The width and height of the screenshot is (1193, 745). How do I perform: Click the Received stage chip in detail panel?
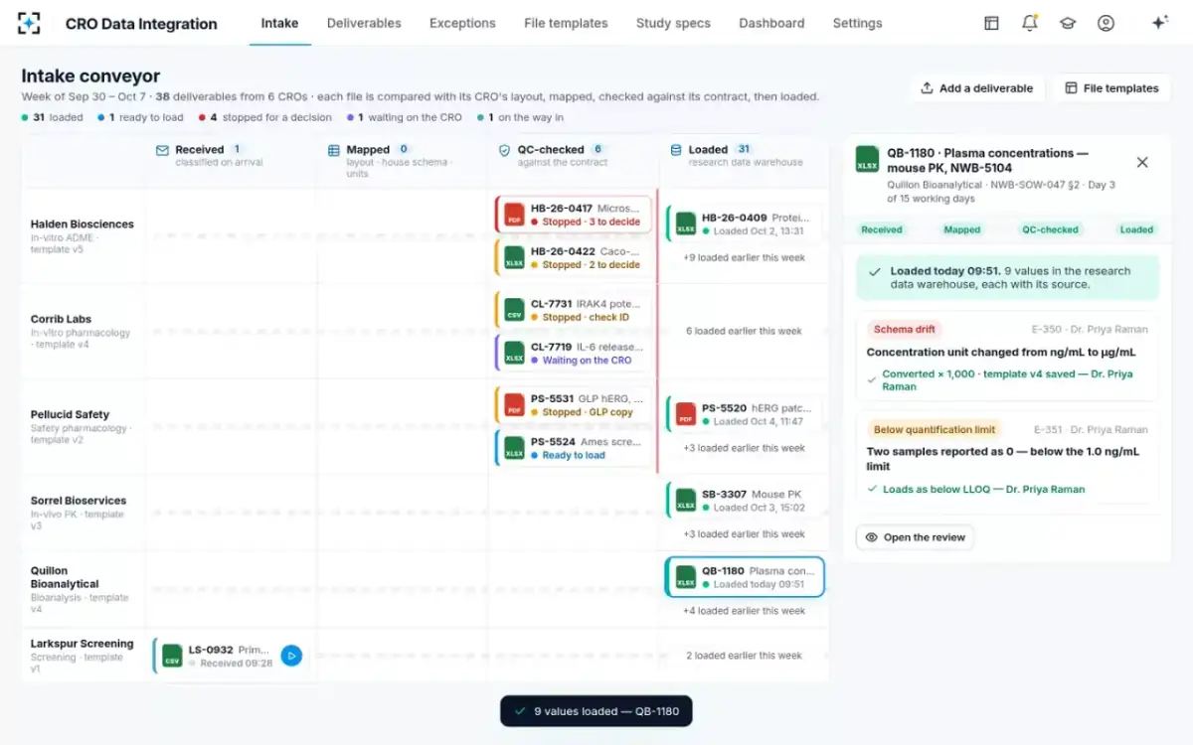[882, 229]
